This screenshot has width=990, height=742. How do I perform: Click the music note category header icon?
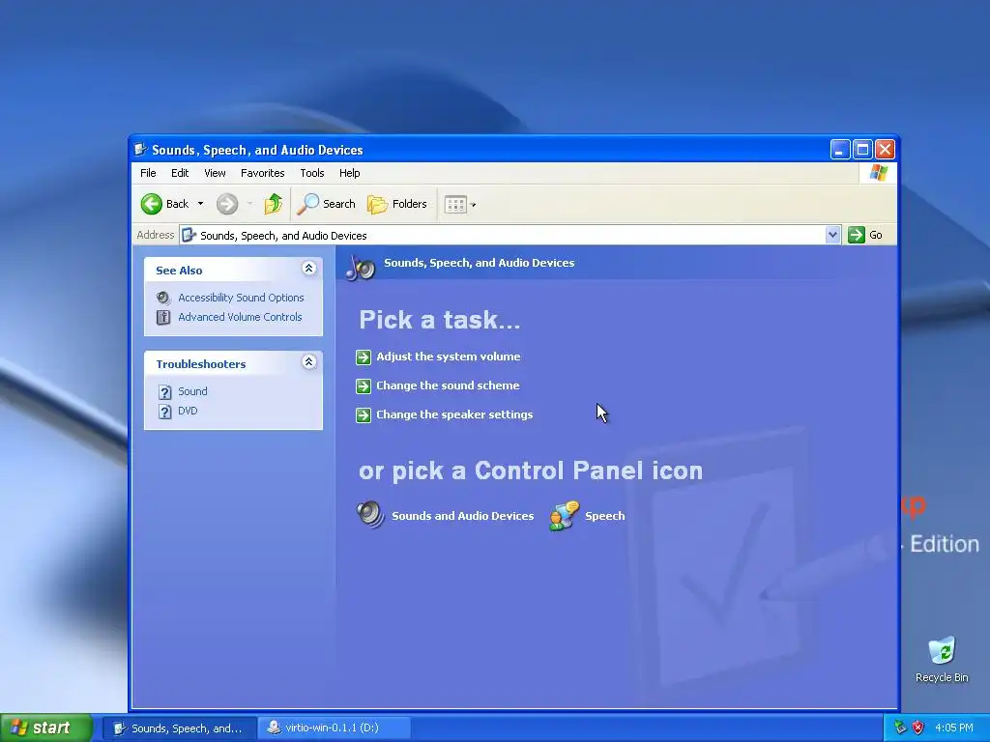point(361,268)
